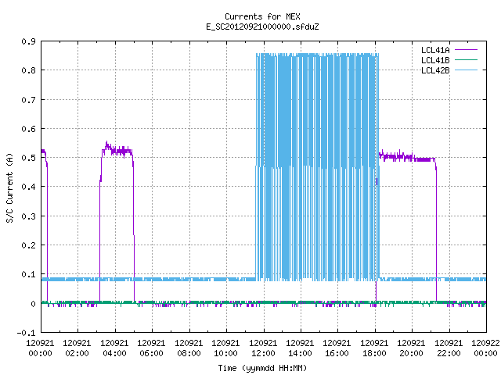Click the 0.7 y-axis tick label
This screenshot has height=375, width=501.
[28, 100]
